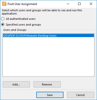Choose the Specified users and groups radio button
The height and width of the screenshot is (100, 97).
click(x=3, y=25)
